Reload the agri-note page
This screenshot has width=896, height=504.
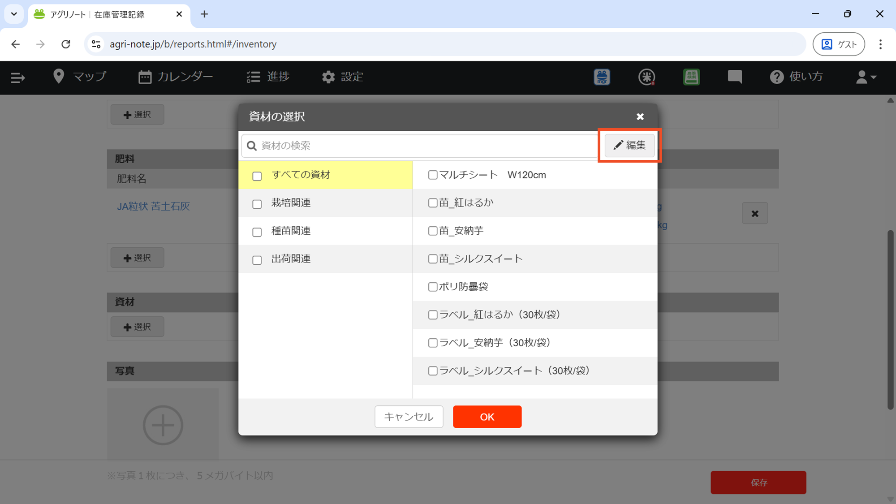pyautogui.click(x=66, y=44)
